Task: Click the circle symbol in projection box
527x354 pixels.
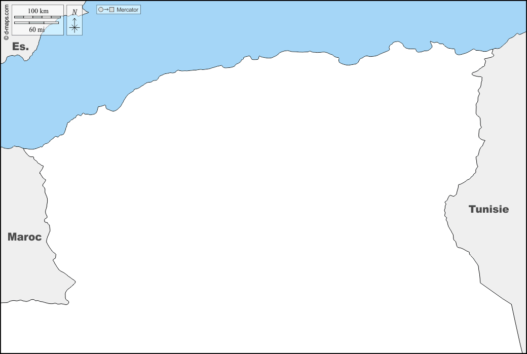Action: (100, 10)
